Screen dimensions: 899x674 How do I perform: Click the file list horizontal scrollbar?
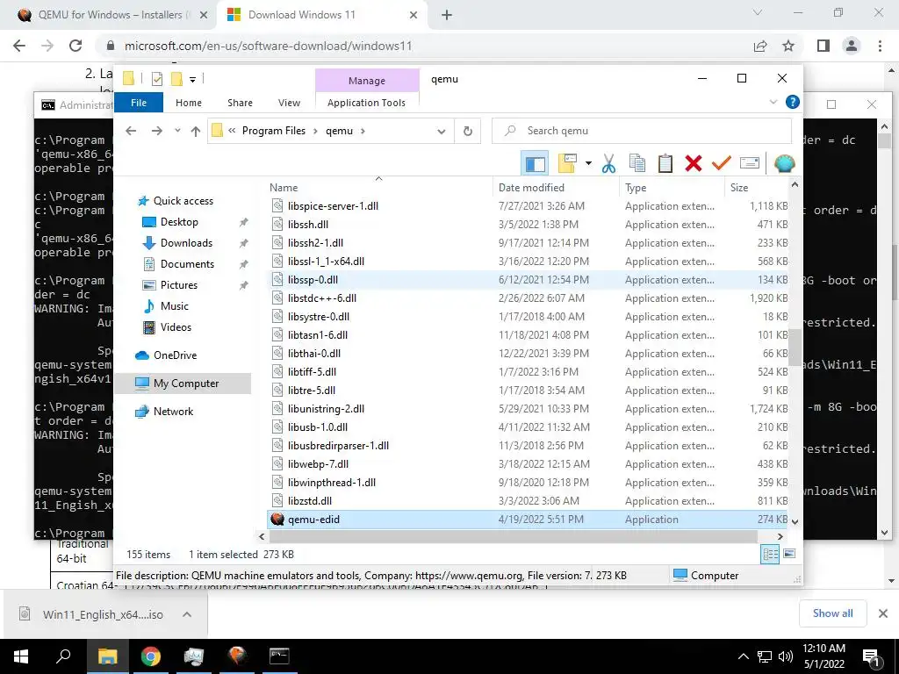514,536
